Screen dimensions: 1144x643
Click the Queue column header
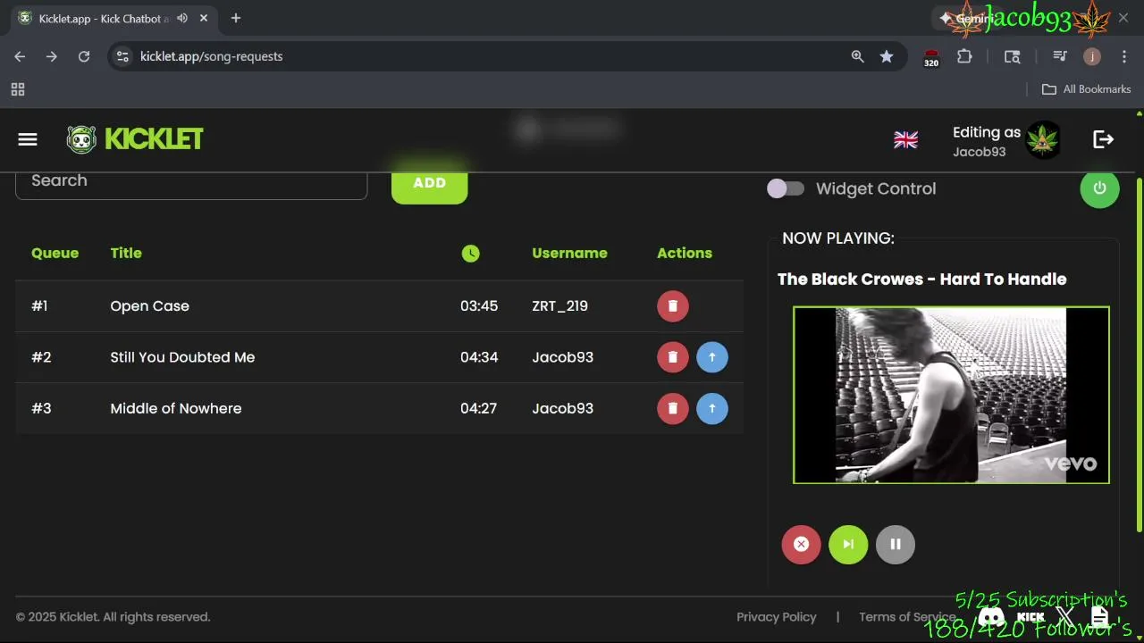click(x=55, y=253)
